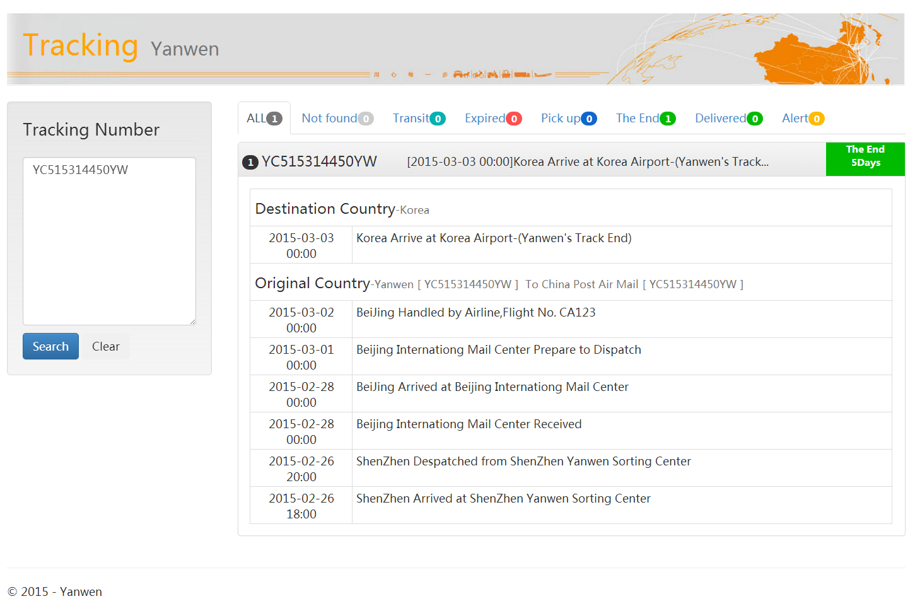Click the 2015-03-01 00:00 date cell
Viewport: 915px width, 606px height.
point(301,357)
